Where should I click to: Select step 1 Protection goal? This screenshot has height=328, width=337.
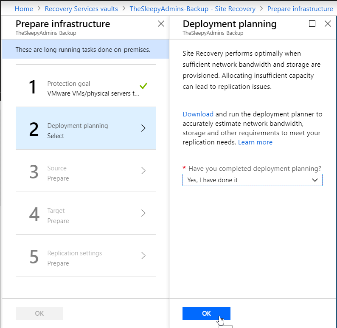[x=85, y=88]
